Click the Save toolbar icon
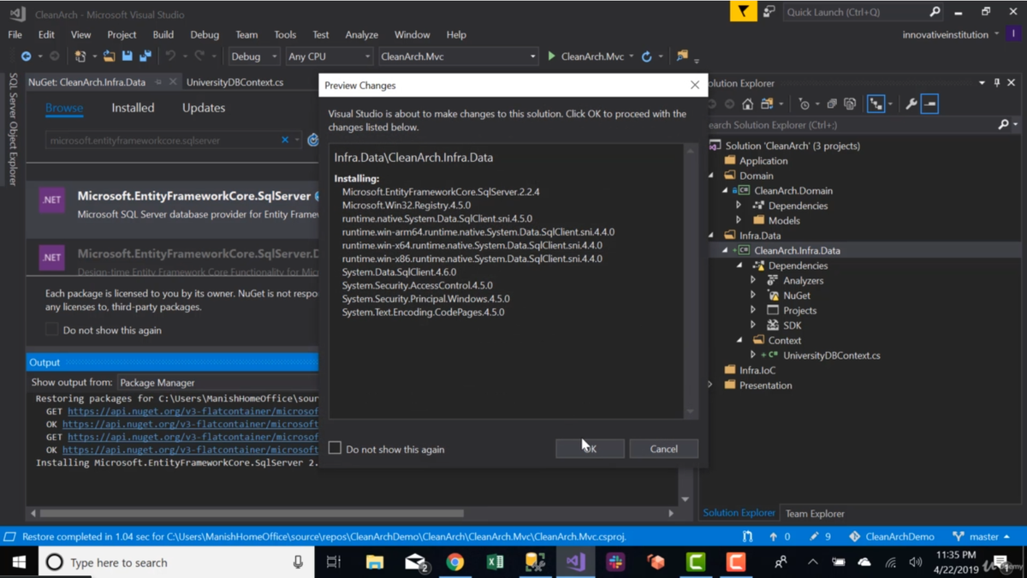 tap(127, 57)
